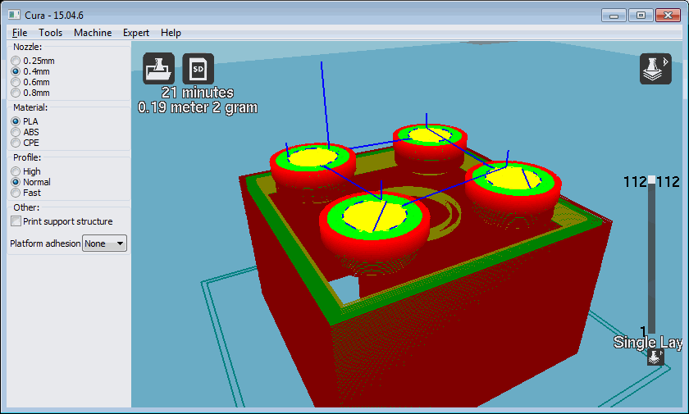Open the Expert menu

coord(136,33)
